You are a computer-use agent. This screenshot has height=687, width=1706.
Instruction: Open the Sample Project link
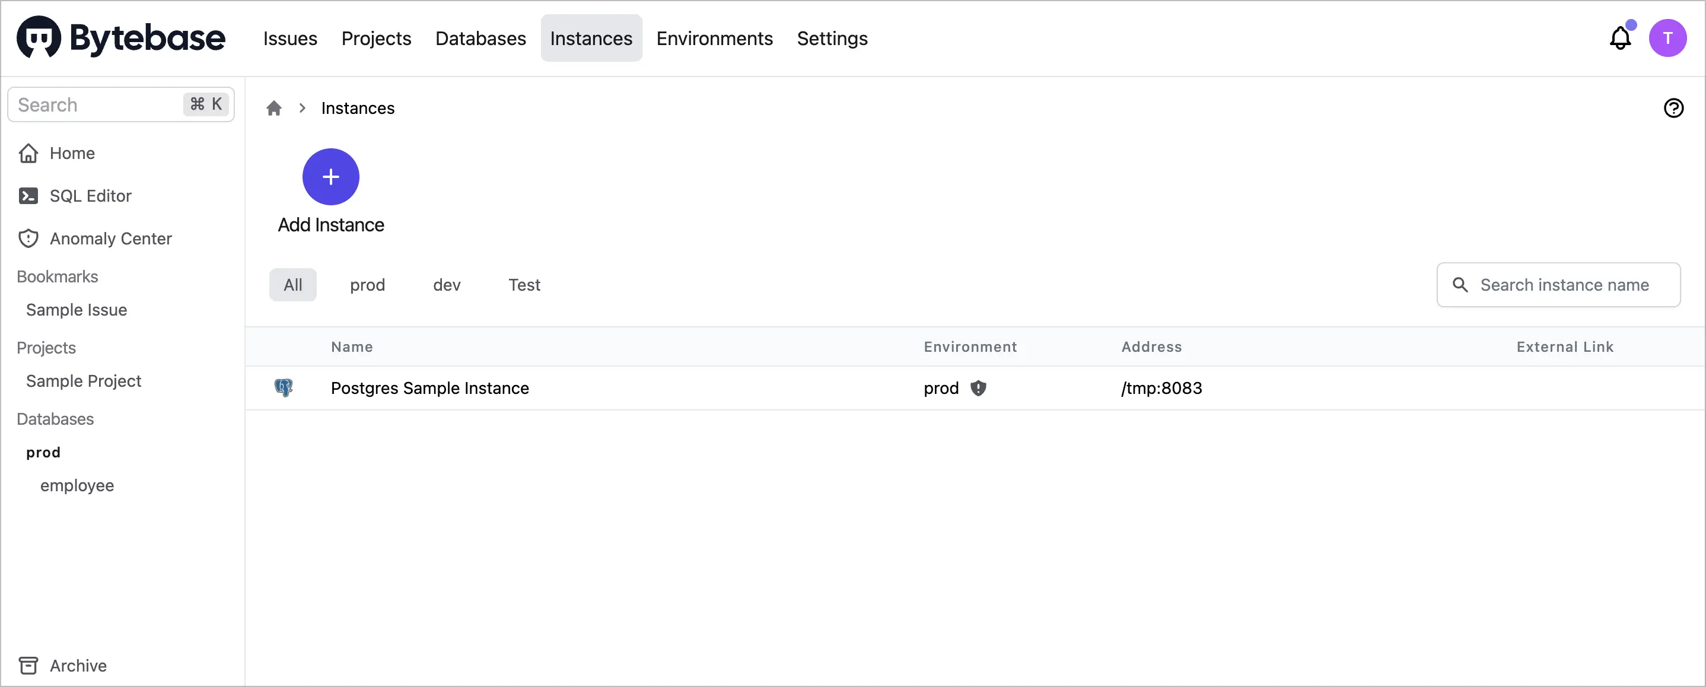(83, 381)
